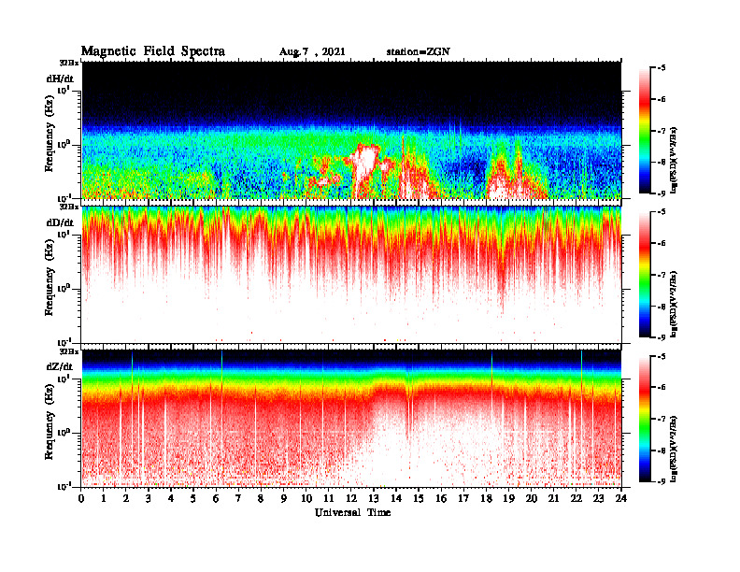Screen dimensions: 740x572
Task: Click the log(PSD) label on the dZ/dt colorbar
Action: (x=674, y=448)
